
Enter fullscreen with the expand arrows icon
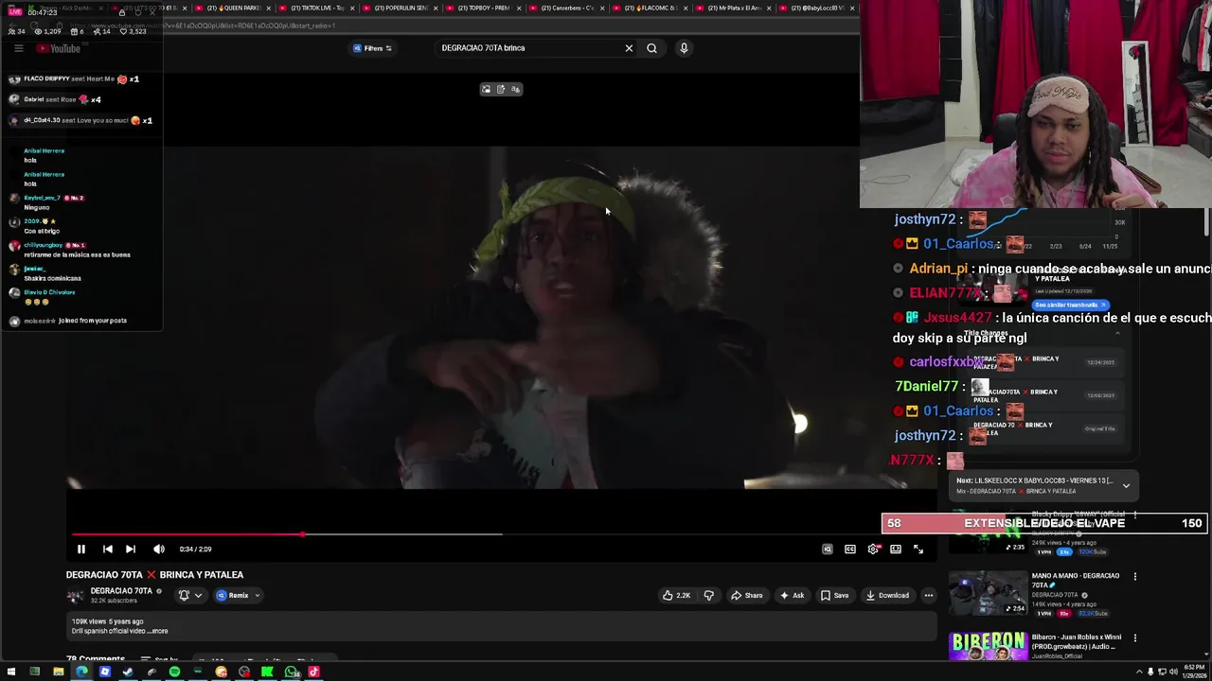tap(918, 549)
